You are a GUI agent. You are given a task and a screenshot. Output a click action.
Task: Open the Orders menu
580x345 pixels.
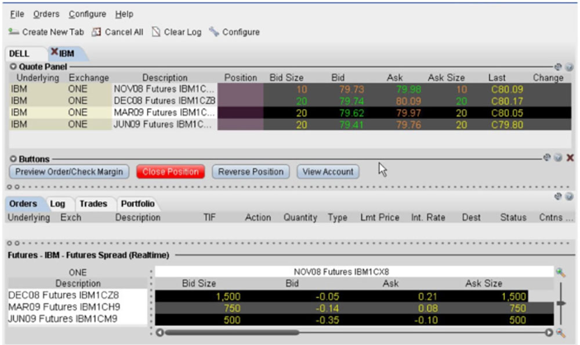[x=46, y=14]
